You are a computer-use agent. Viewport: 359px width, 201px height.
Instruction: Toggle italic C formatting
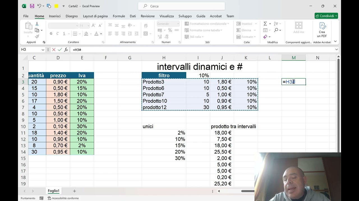pyautogui.click(x=57, y=33)
